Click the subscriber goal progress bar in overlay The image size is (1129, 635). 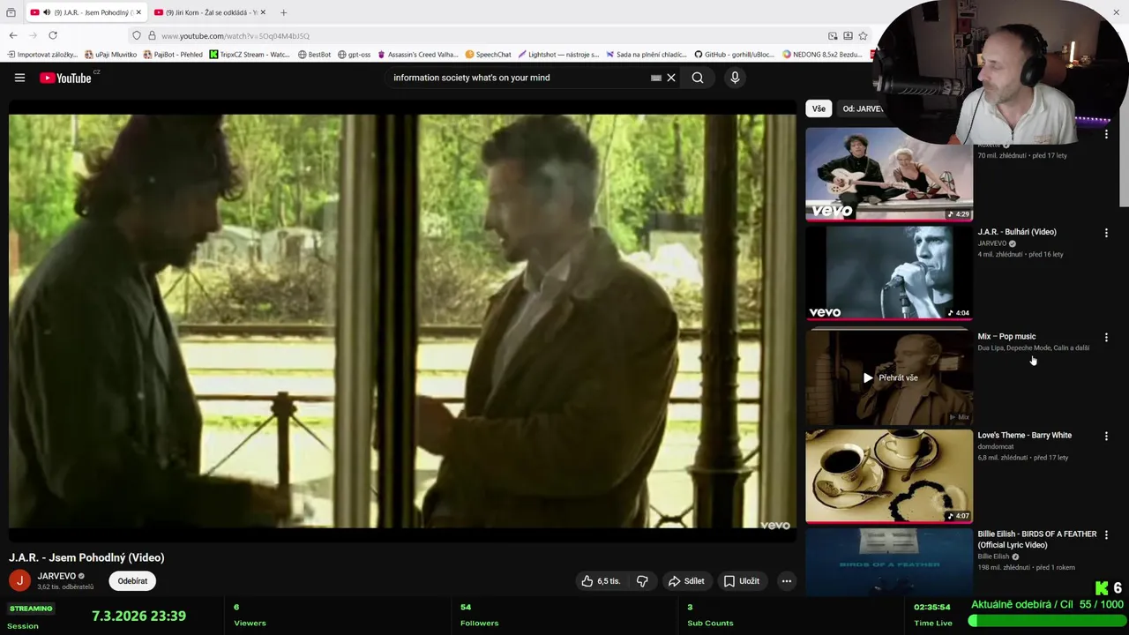(x=1046, y=621)
